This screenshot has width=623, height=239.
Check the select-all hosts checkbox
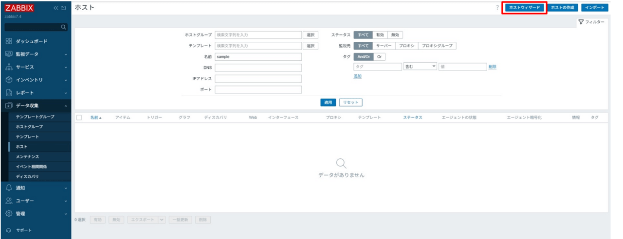tap(79, 118)
